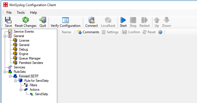The image size is (197, 103).
Task: Collapse the Actions tree node
Action: click(x=21, y=90)
